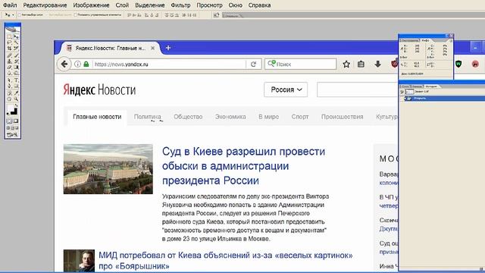
Task: Toggle the Автовыбор слоя checkbox
Action: click(20, 15)
